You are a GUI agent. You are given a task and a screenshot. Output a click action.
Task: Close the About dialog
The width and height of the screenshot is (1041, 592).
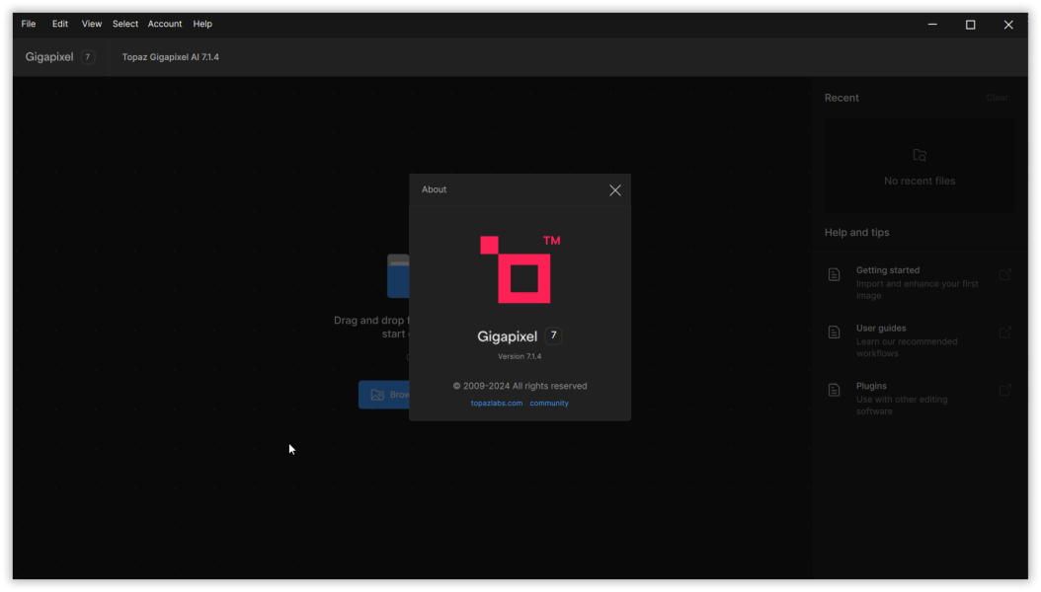[615, 190]
